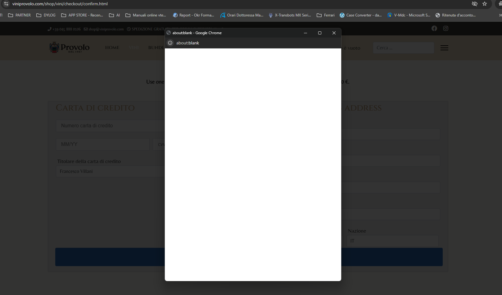Open the AI bookmarks folder

[x=115, y=15]
